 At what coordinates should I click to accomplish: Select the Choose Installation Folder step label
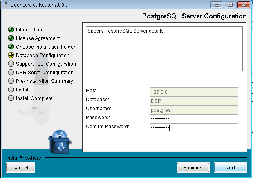[45, 47]
